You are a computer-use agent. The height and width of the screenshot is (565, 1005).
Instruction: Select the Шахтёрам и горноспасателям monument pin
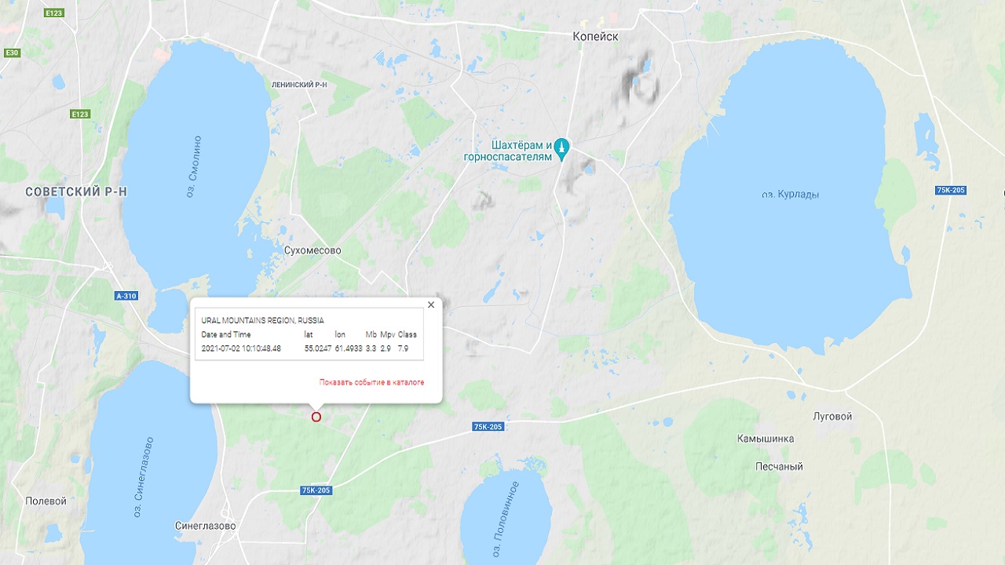pyautogui.click(x=561, y=148)
